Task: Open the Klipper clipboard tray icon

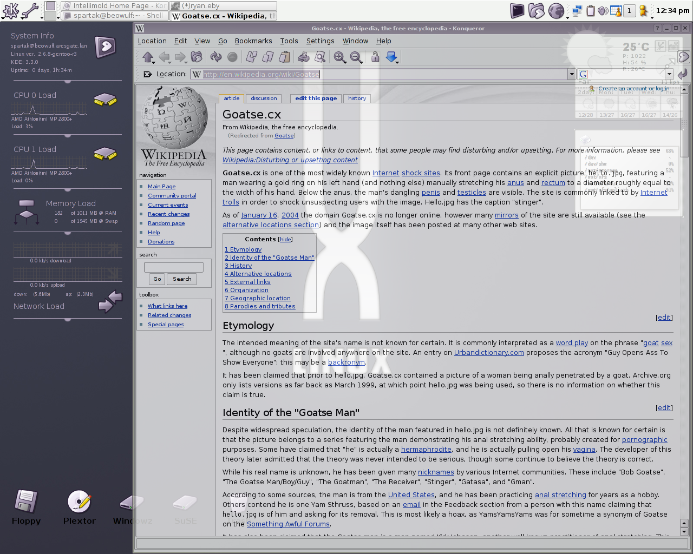Action: (591, 10)
